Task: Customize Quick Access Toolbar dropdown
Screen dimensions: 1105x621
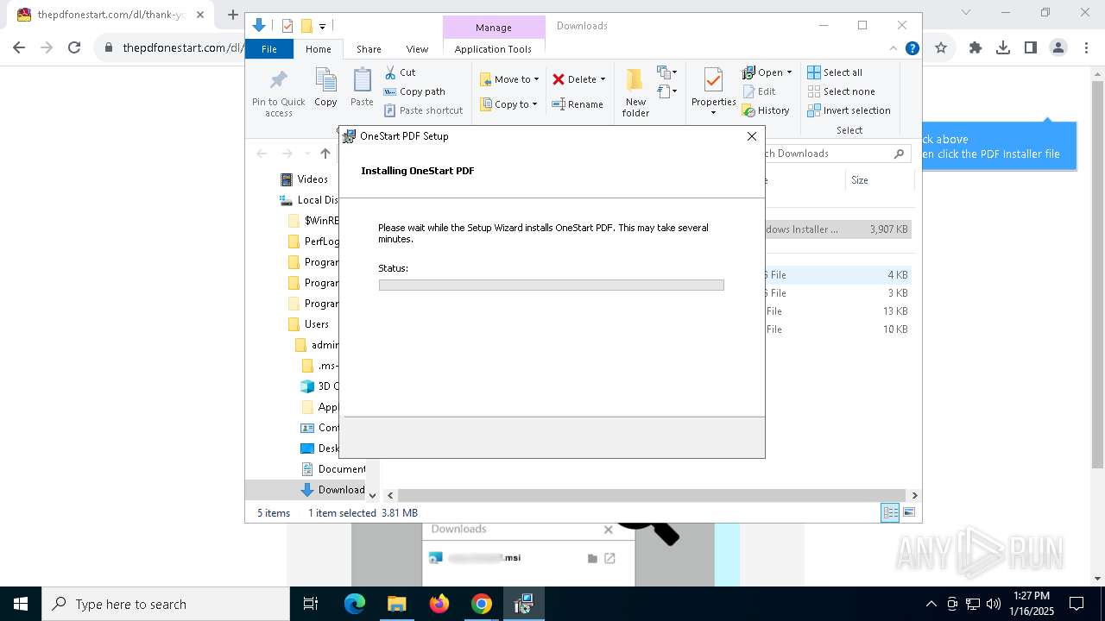Action: click(322, 26)
